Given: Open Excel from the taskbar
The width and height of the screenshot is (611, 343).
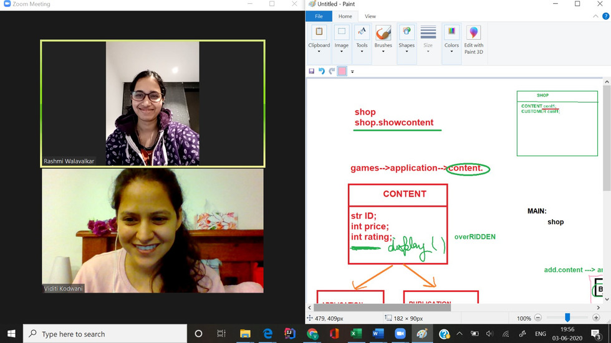Looking at the screenshot, I should [x=356, y=334].
